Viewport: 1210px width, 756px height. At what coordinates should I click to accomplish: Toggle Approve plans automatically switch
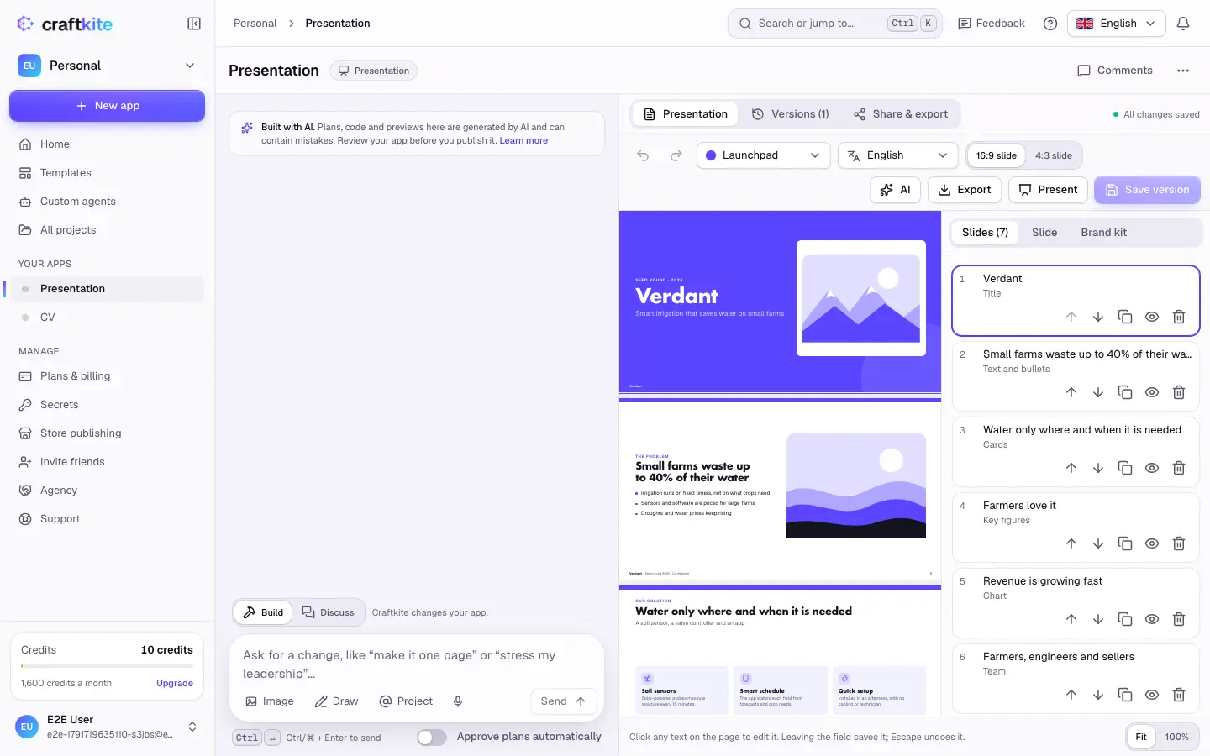432,737
